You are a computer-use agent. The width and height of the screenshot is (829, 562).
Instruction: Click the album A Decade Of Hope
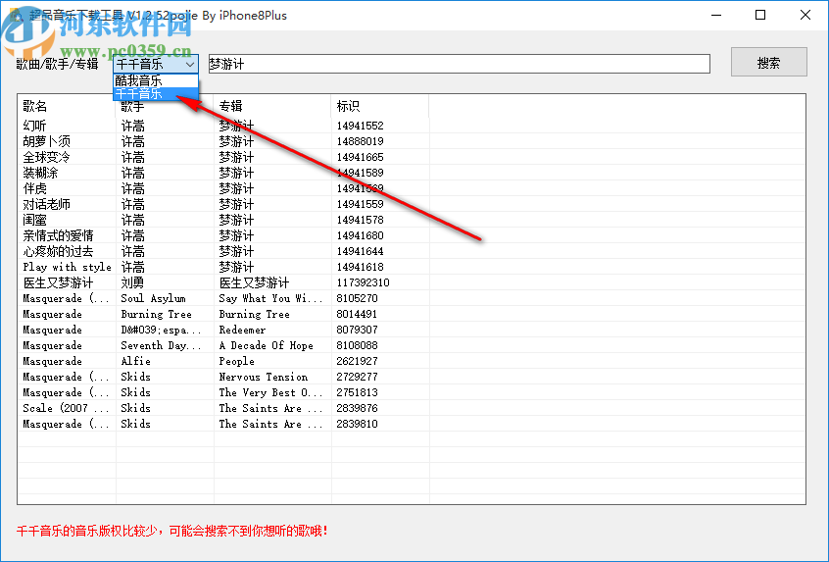pos(267,345)
